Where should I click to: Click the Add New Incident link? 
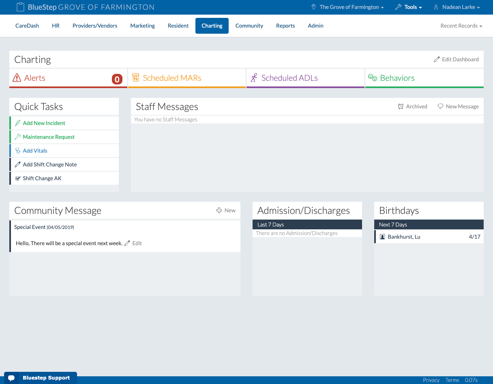(44, 123)
